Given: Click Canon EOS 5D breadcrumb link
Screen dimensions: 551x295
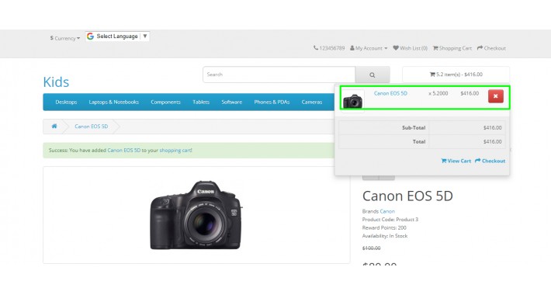Looking at the screenshot, I should point(92,127).
